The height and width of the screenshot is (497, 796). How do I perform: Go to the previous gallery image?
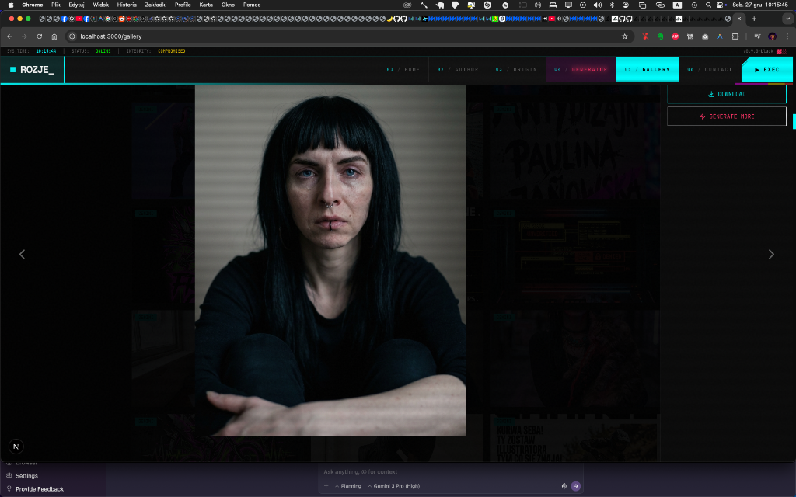click(22, 254)
